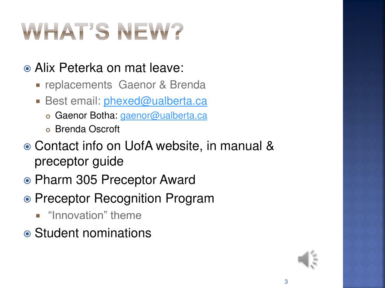This screenshot has height=288, width=385.
Task: Click the blue decorative sidebar panel
Action: coord(364,144)
